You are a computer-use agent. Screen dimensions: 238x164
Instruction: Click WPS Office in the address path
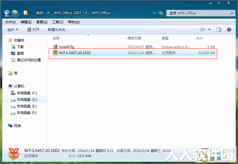pos(101,13)
